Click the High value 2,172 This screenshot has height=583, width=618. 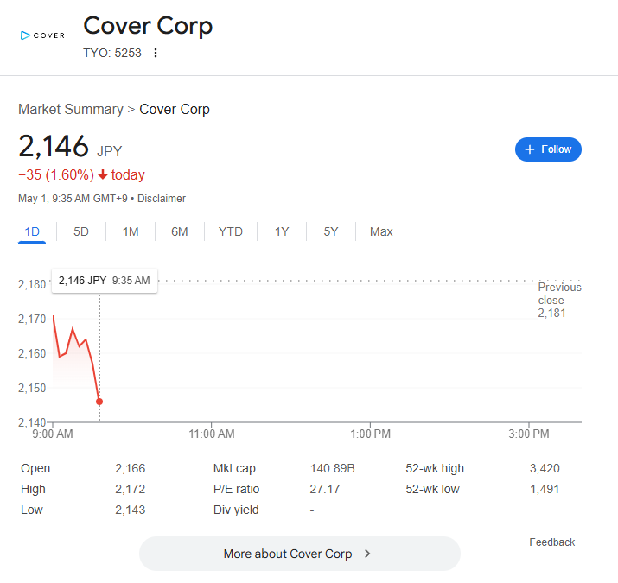pyautogui.click(x=130, y=489)
